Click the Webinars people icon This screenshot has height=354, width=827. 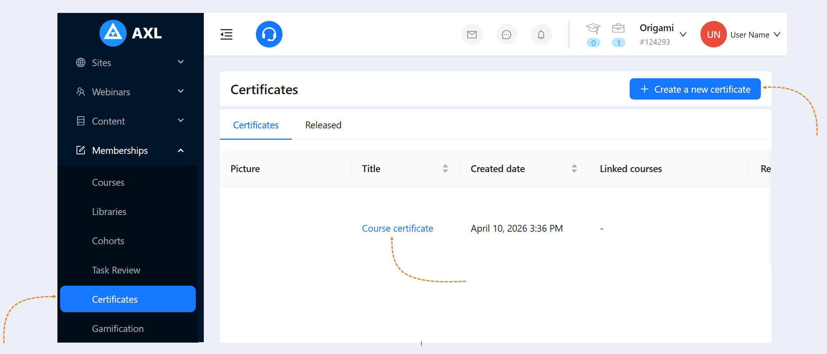point(81,92)
